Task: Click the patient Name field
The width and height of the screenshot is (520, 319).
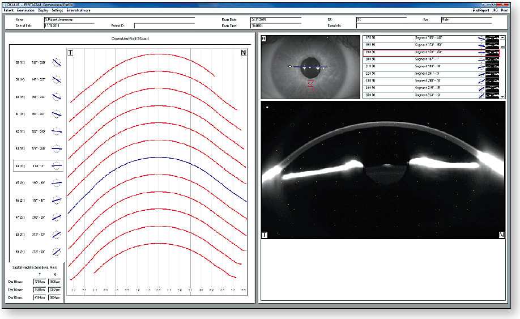Action: click(119, 20)
